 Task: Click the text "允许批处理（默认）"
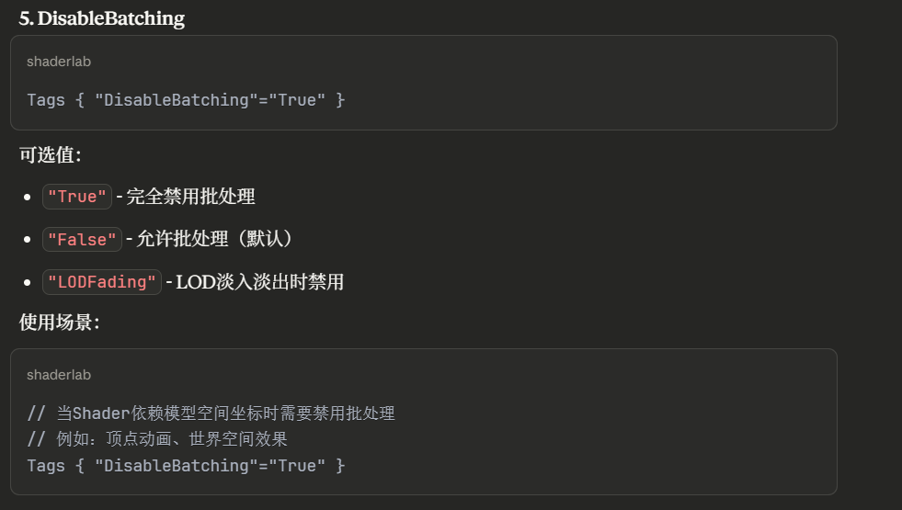coord(214,239)
